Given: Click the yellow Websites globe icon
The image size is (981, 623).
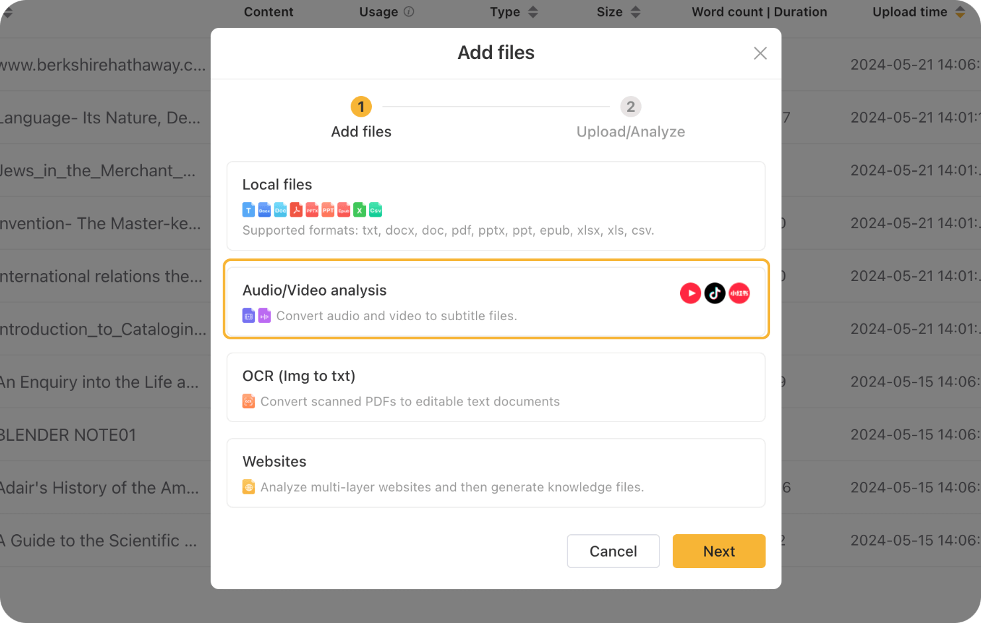Looking at the screenshot, I should 249,487.
